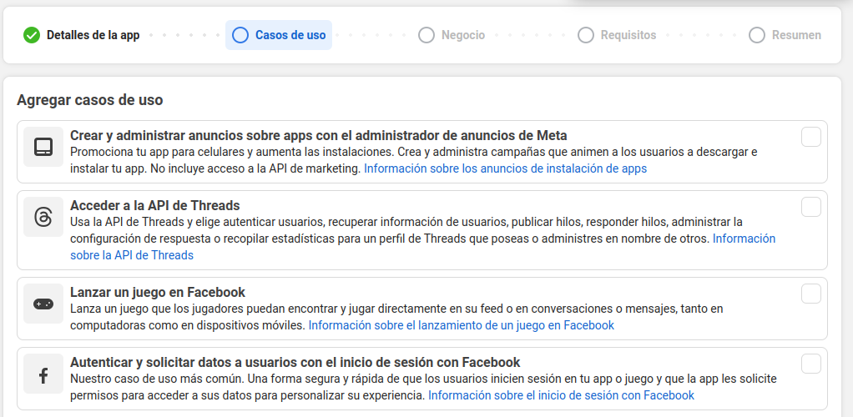Go to the Detalles de la app step
This screenshot has width=853, height=417.
[82, 35]
